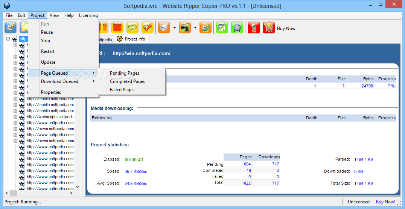Open dropdown arrow beside clapperboard media icon
Screen dimensions: 405x209
coord(195,27)
